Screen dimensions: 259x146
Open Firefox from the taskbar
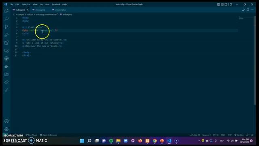coord(140,141)
